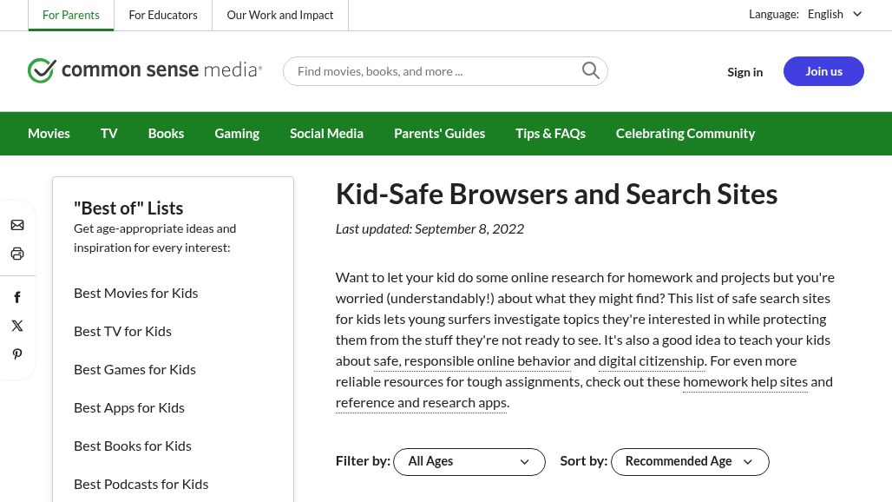The width and height of the screenshot is (892, 502).
Task: Share on Facebook icon
Action: 17,298
